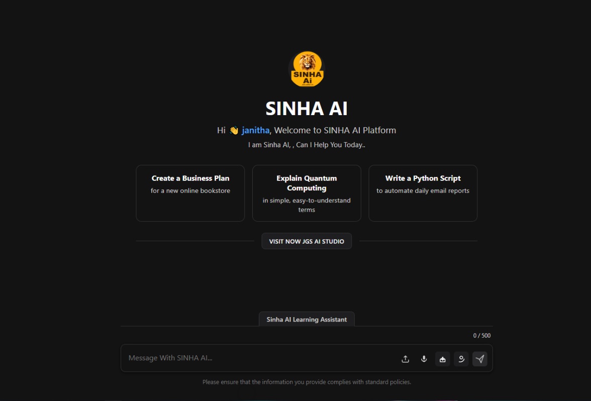This screenshot has width=591, height=401.
Task: Open the user profile icon button
Action: (x=461, y=359)
